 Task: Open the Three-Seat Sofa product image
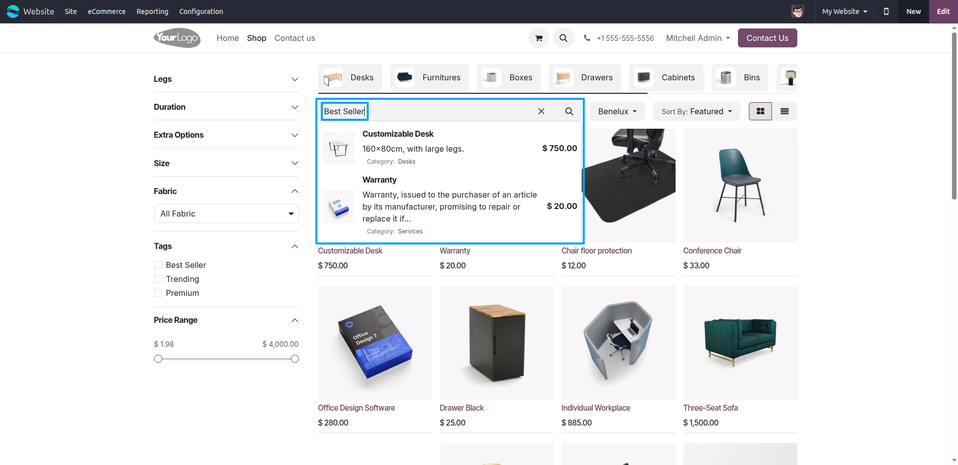740,343
